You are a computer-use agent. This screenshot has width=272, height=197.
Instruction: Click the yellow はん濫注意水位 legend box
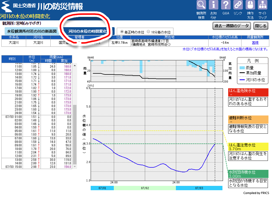248,147
